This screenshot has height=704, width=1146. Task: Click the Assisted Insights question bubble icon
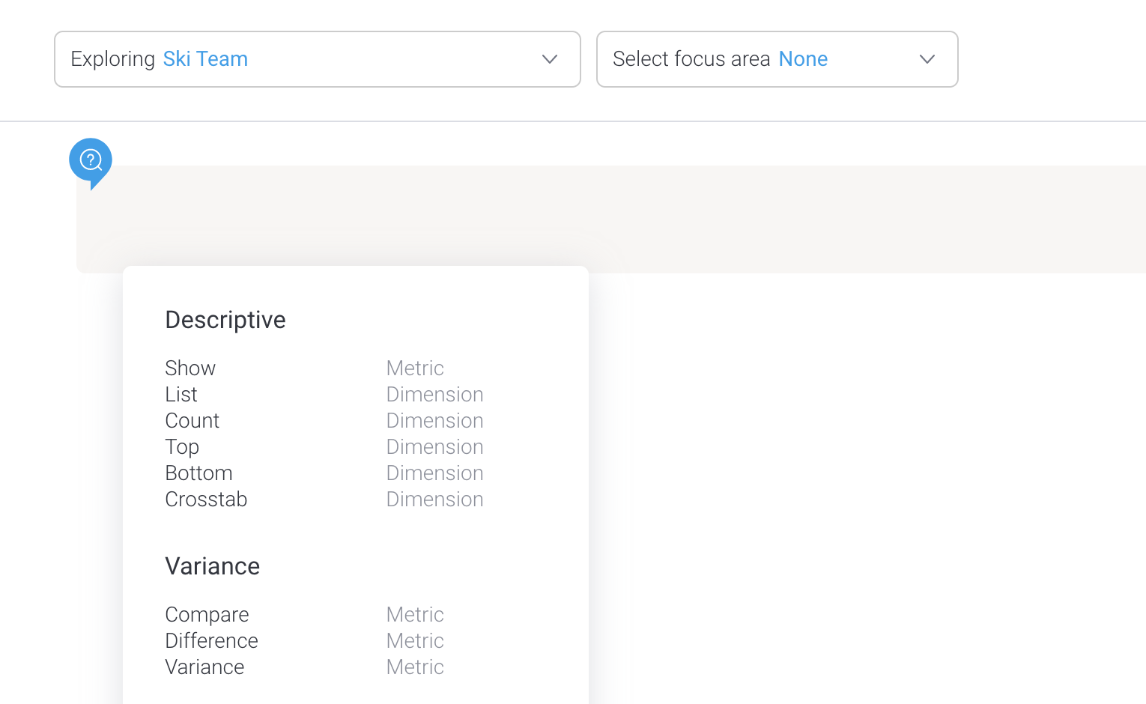tap(91, 160)
